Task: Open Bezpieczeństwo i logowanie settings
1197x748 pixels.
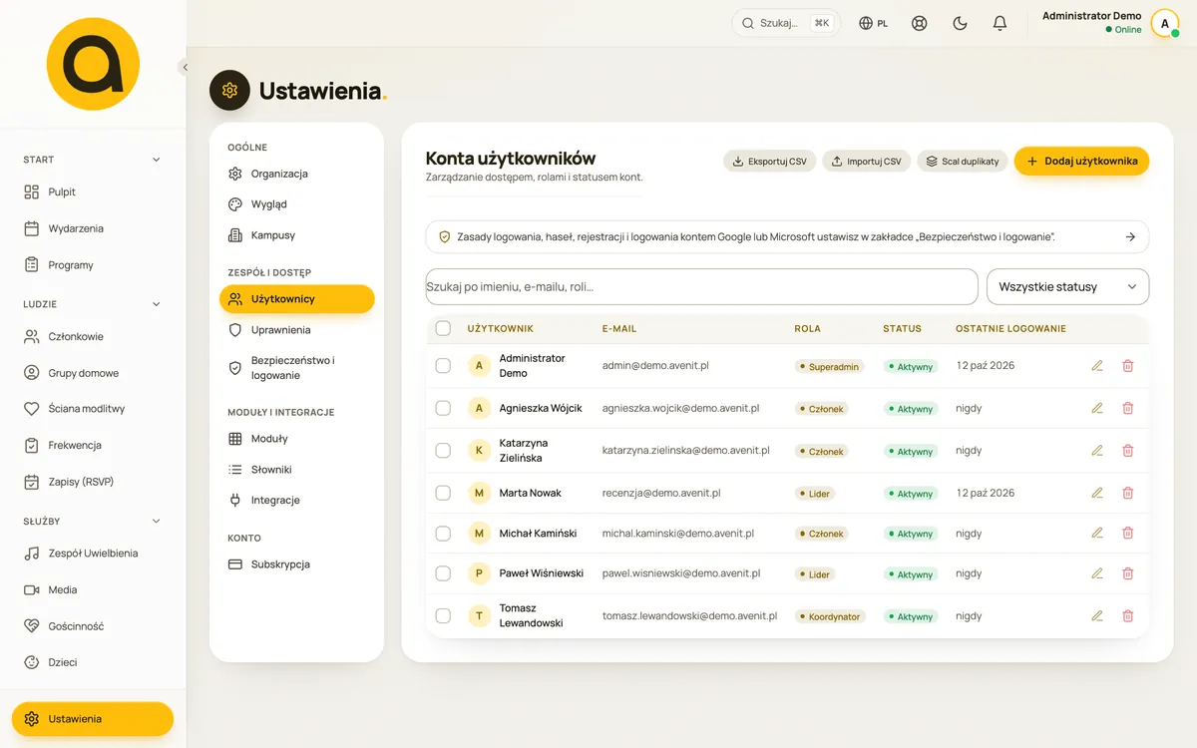Action: coord(296,368)
